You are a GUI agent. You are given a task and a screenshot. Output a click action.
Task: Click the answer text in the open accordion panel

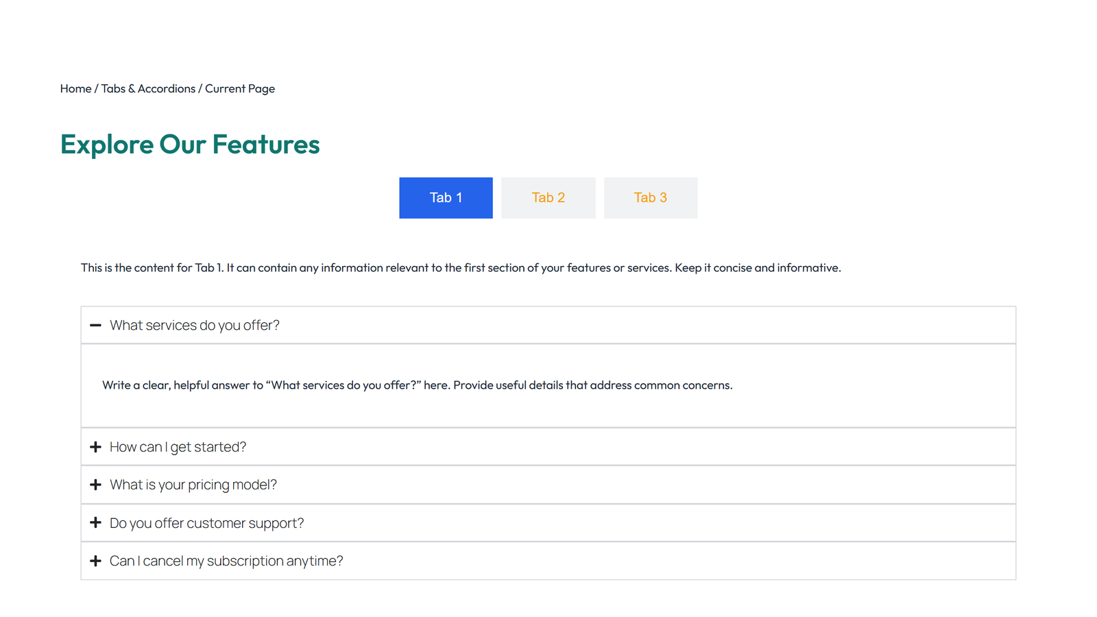417,385
